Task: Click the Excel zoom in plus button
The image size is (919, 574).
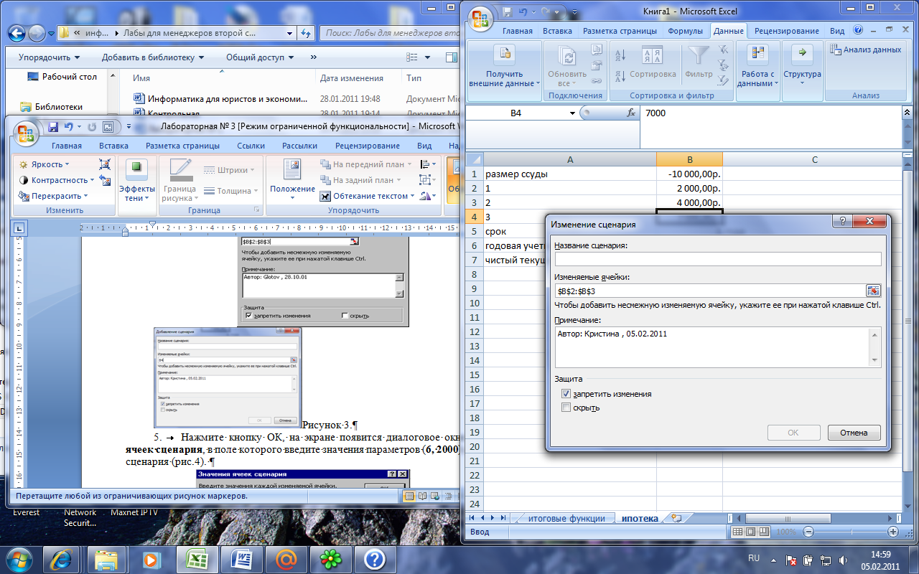Action: coord(893,532)
